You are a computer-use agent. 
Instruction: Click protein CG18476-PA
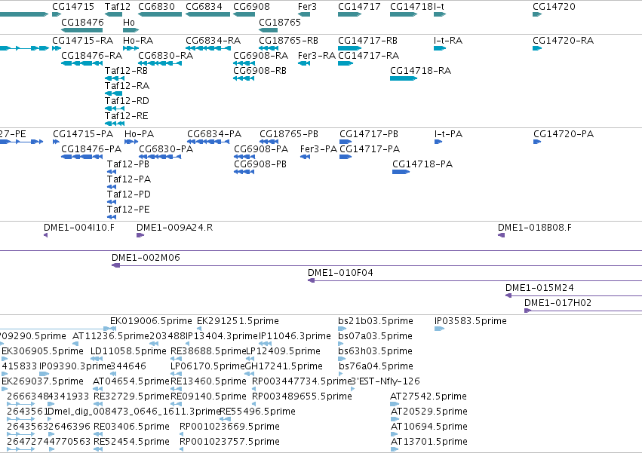[x=91, y=149]
